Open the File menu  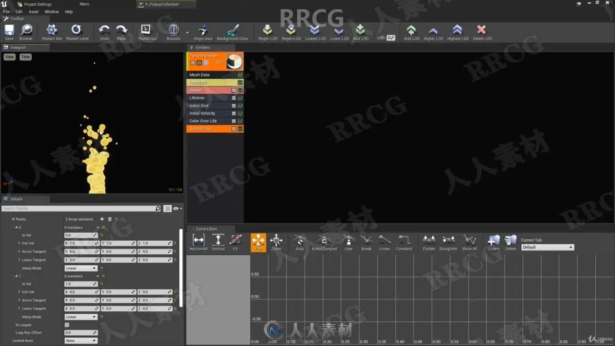pos(6,12)
